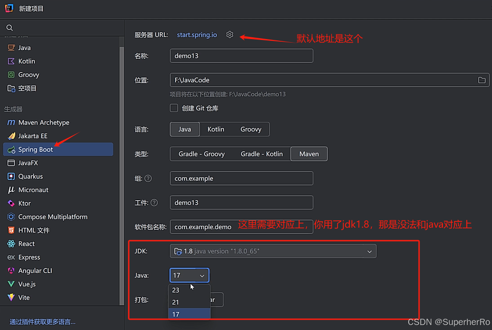The image size is (492, 330).
Task: Focus the 组 field com.example
Action: point(241,178)
